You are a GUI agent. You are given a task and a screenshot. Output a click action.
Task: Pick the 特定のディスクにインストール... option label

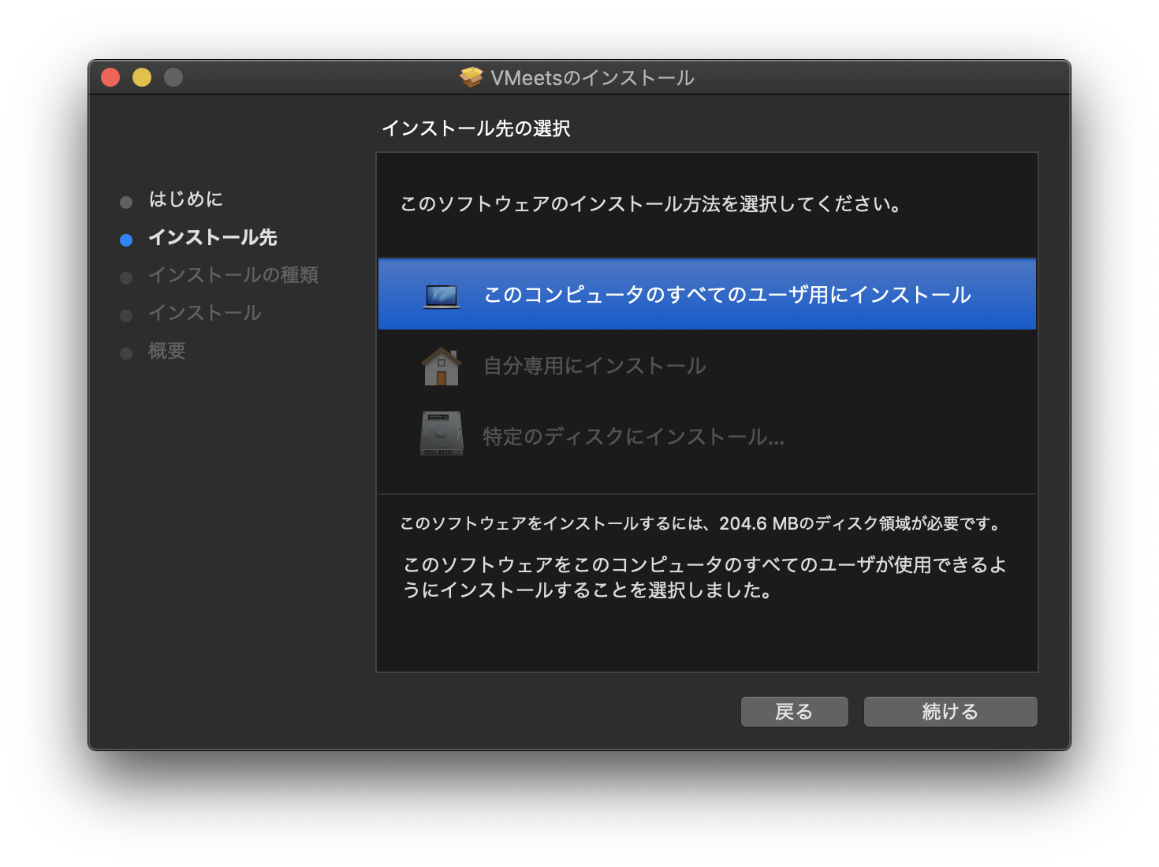coord(633,437)
